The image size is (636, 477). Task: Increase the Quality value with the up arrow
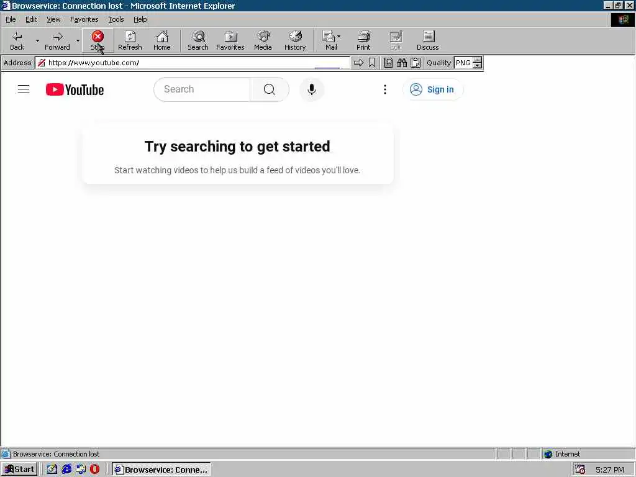click(478, 60)
